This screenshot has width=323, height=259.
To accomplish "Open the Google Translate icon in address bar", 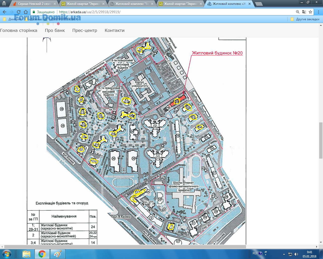I will [304, 12].
